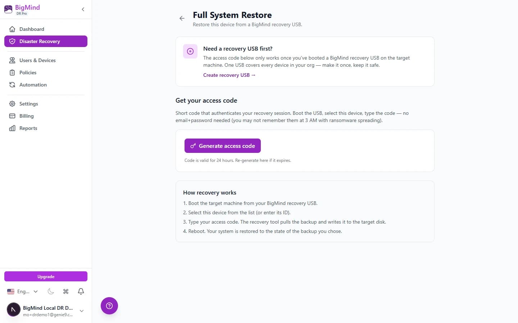Viewport: 518px width, 323px height.
Task: Click the purple Upgrade button
Action: click(46, 277)
